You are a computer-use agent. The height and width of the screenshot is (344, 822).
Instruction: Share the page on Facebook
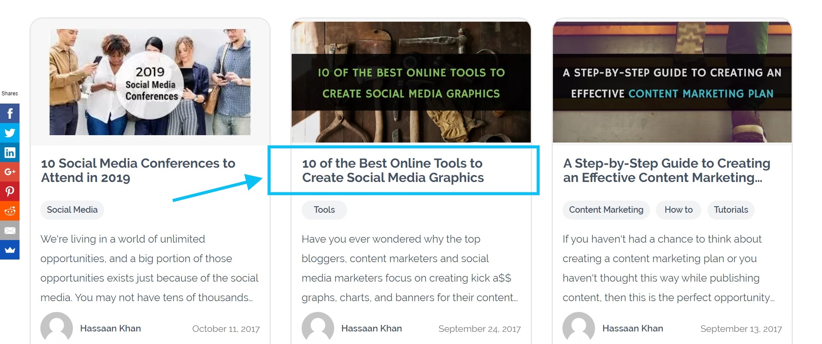10,114
